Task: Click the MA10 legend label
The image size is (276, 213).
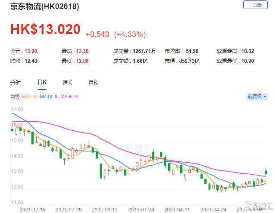Action: (x=48, y=96)
